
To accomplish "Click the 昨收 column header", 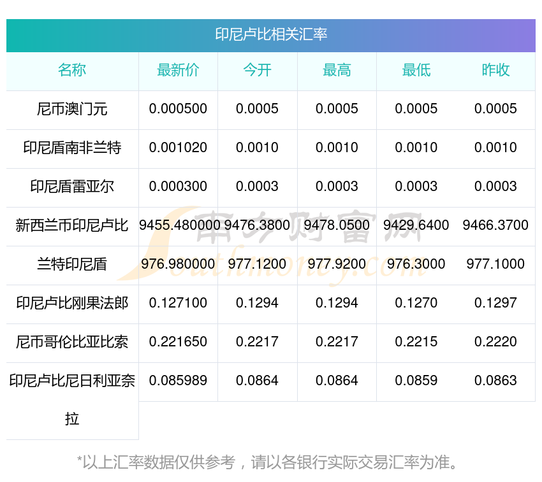I will tap(495, 71).
